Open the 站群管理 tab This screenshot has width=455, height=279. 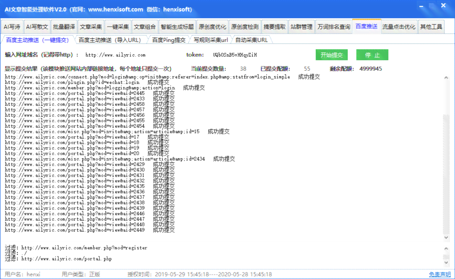[302, 27]
